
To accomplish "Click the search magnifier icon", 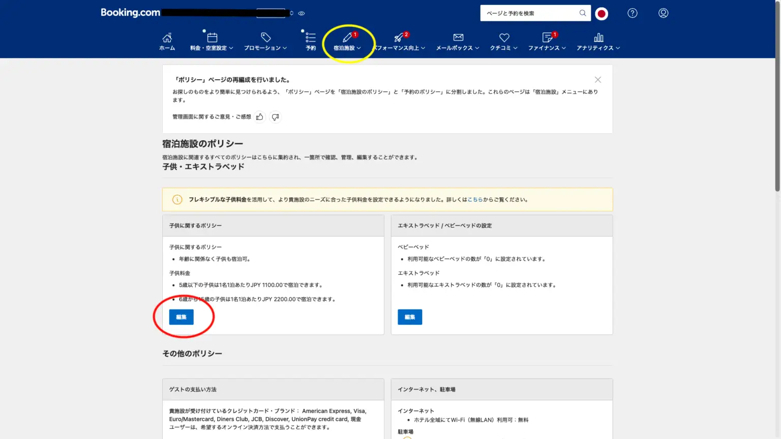I will (583, 13).
